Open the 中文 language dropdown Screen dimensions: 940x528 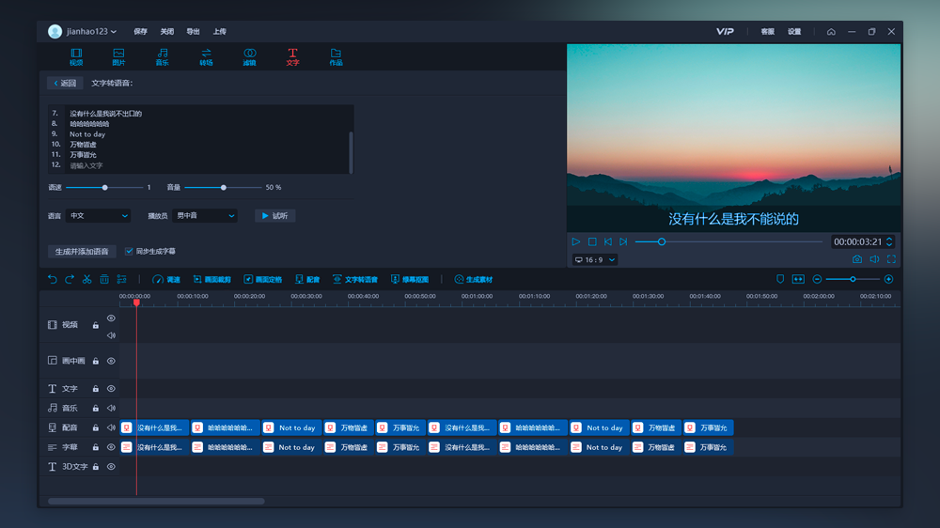(x=98, y=216)
